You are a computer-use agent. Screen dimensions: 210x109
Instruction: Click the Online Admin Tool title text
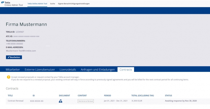(14, 5)
